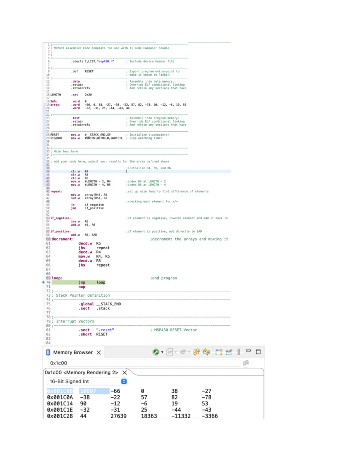
Task: Click the 'RESET' label on line 28
Action: [x=55, y=135]
